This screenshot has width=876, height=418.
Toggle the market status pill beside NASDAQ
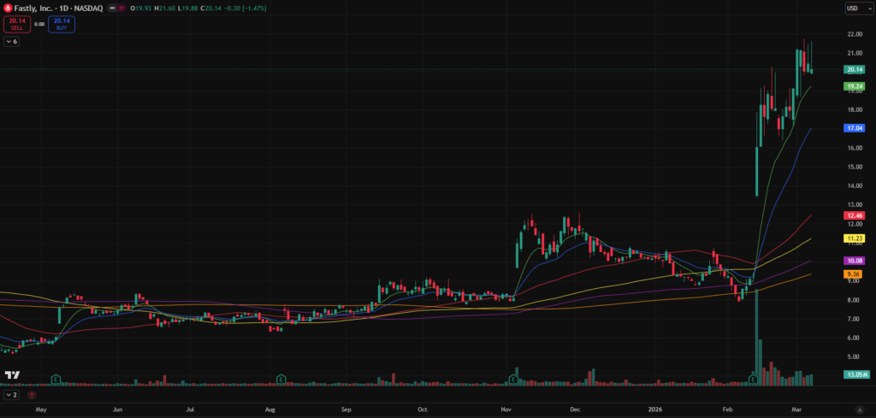click(115, 9)
